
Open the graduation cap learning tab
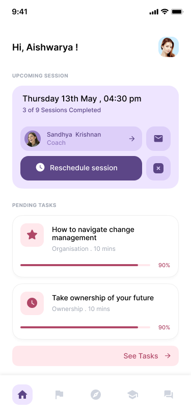coord(132,395)
